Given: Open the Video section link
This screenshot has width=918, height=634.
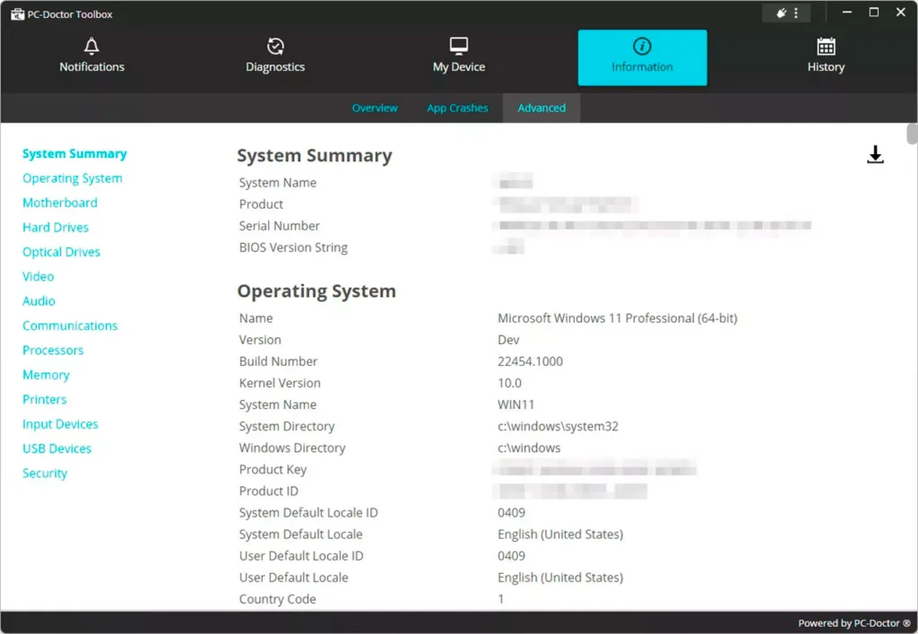Looking at the screenshot, I should tap(38, 276).
